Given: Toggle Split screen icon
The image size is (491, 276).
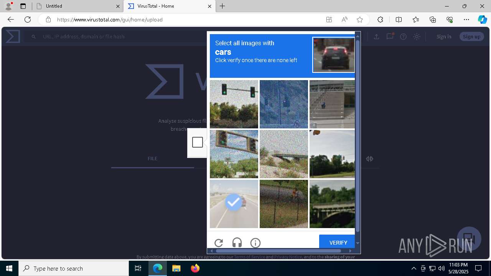Looking at the screenshot, I should pyautogui.click(x=399, y=20).
